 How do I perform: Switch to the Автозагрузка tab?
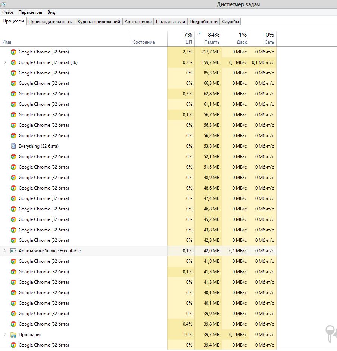point(138,22)
